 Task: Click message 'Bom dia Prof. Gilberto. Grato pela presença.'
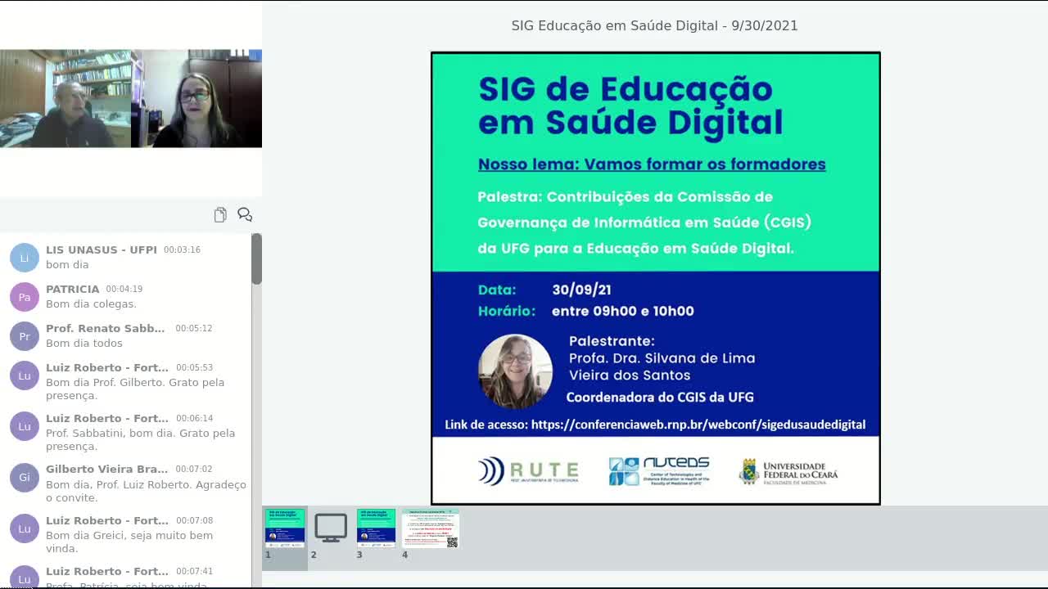click(x=135, y=389)
